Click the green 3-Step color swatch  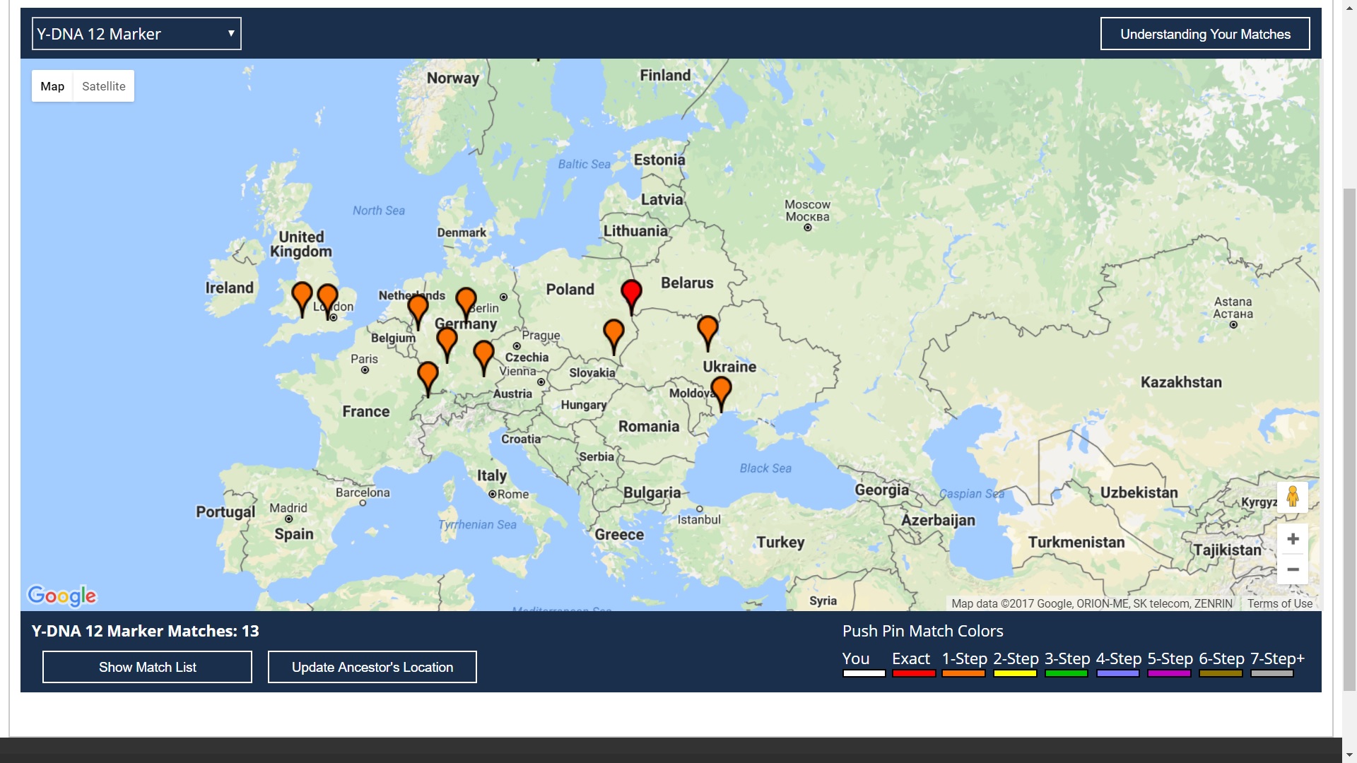[1067, 673]
